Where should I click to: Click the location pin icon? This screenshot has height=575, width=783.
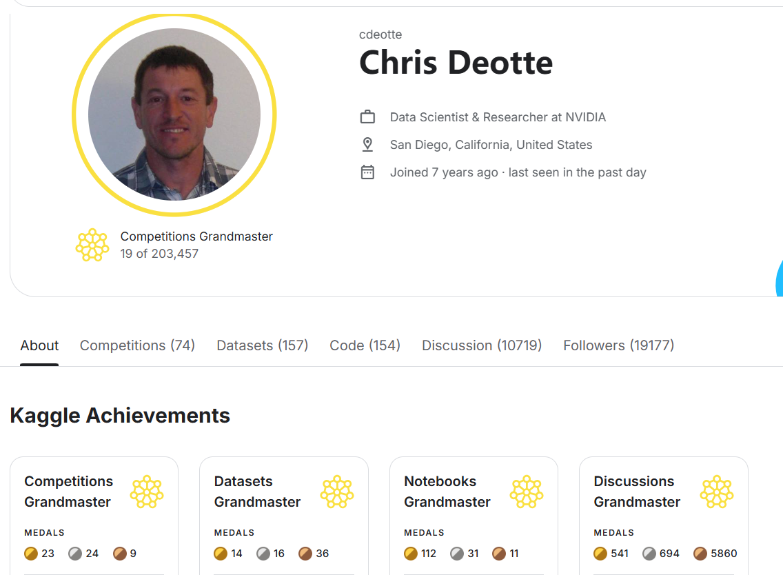pos(367,145)
